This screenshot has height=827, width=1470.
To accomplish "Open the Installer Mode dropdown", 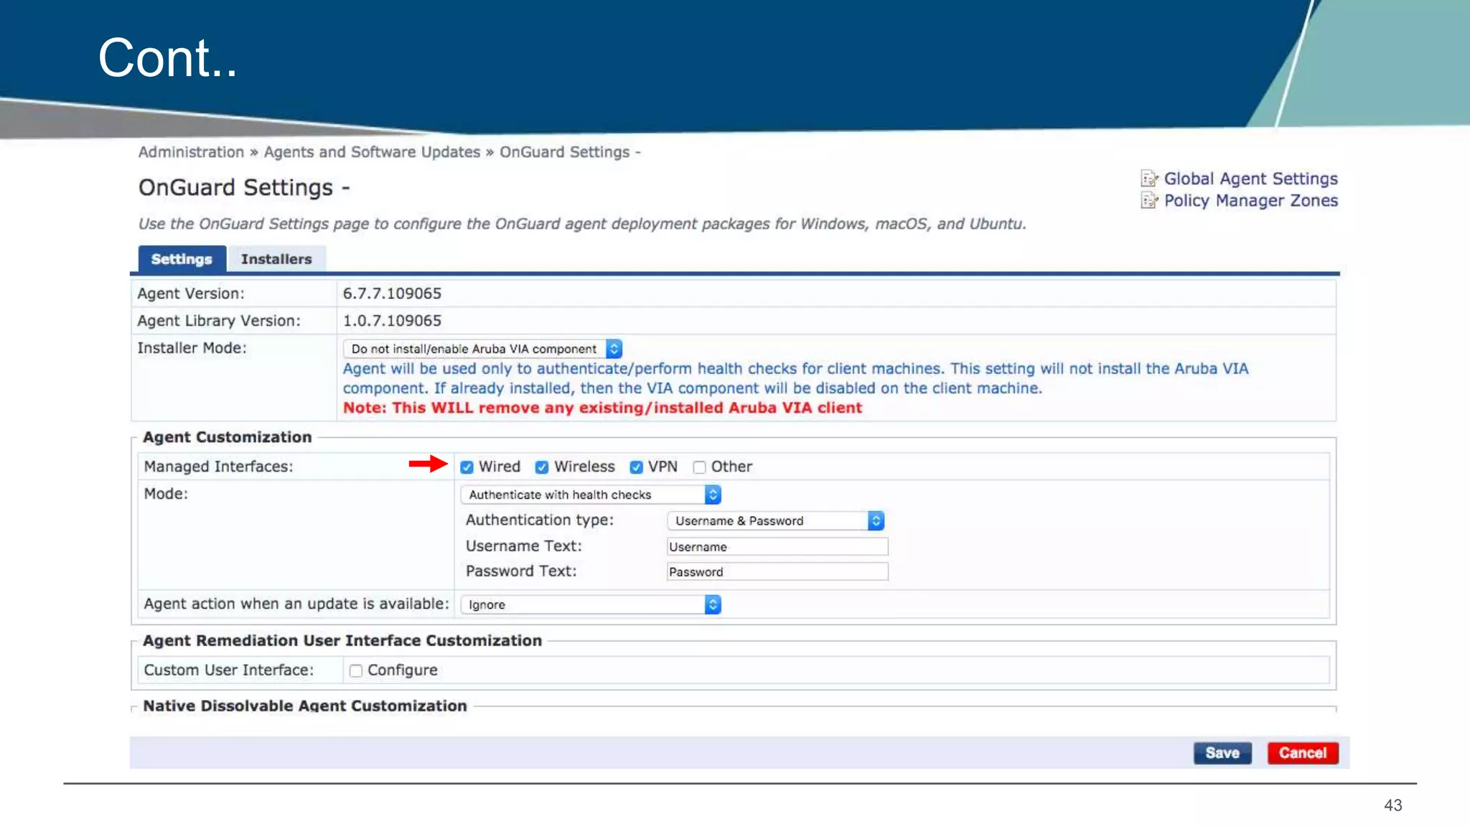I will pyautogui.click(x=482, y=349).
